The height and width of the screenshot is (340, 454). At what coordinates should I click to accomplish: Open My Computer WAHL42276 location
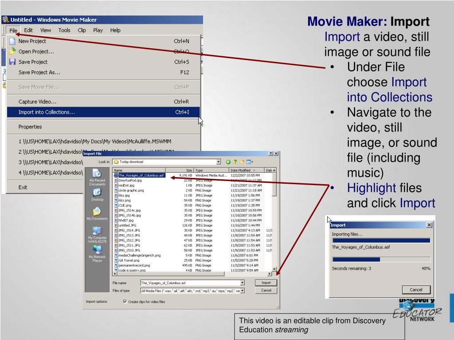click(97, 235)
